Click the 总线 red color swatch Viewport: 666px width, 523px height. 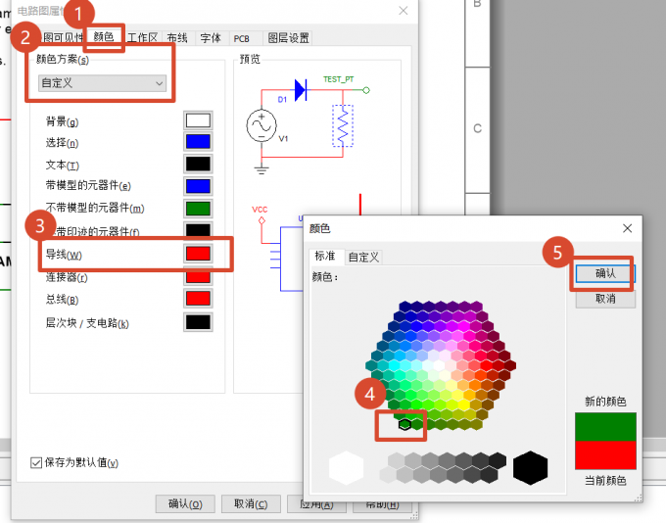coord(198,299)
